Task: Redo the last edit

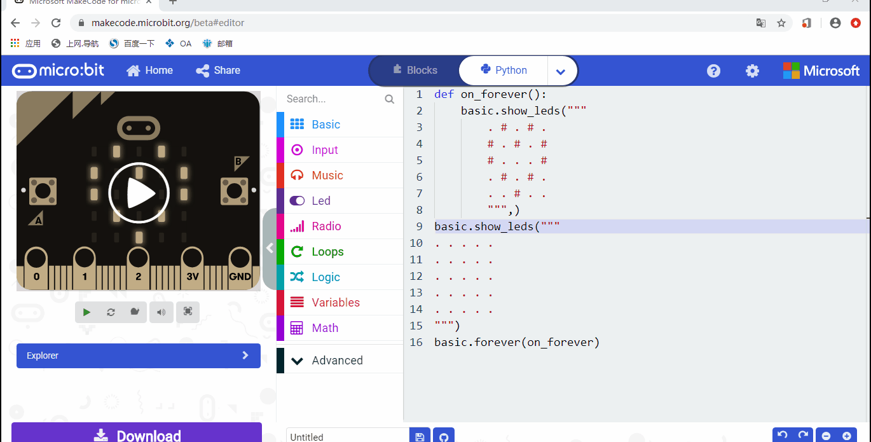Action: [803, 436]
